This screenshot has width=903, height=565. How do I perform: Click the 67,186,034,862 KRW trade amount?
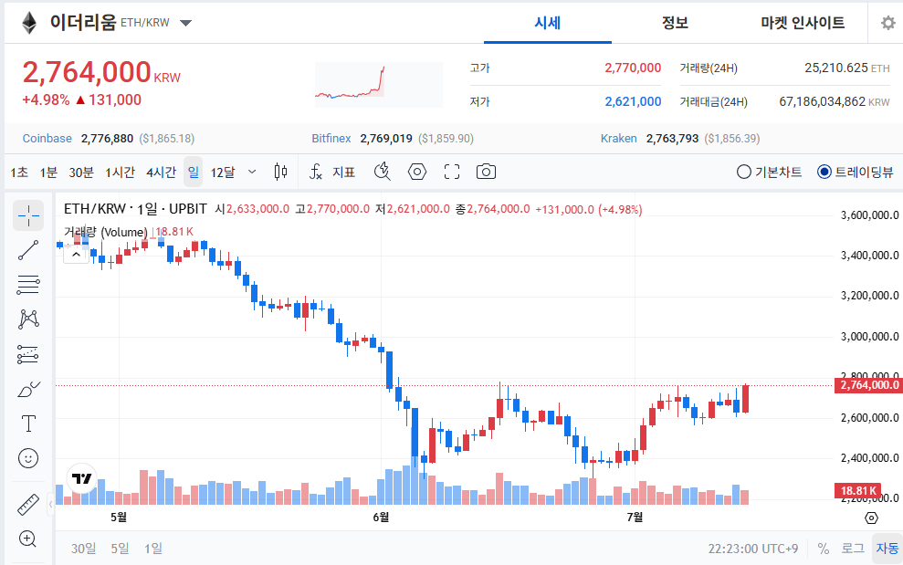pyautogui.click(x=834, y=102)
